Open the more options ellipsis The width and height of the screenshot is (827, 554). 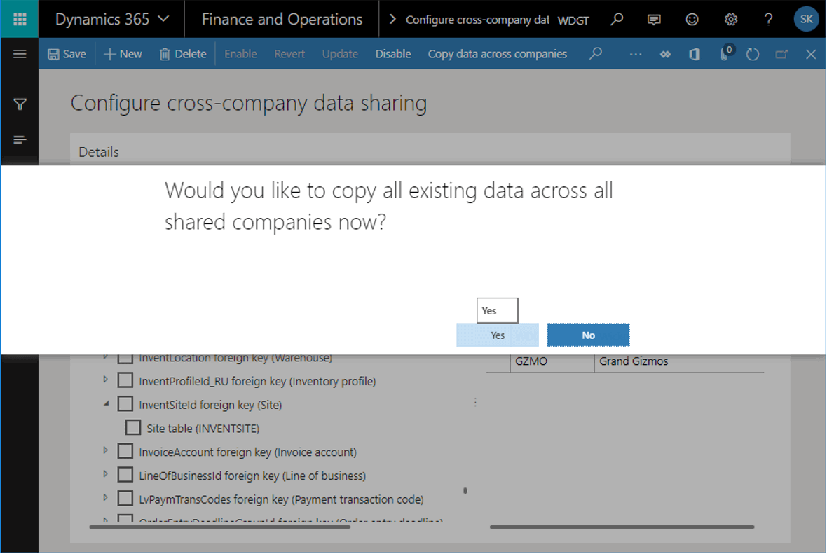coord(636,54)
